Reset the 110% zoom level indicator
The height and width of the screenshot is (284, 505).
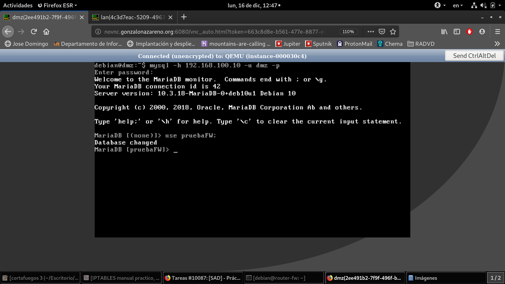(348, 32)
